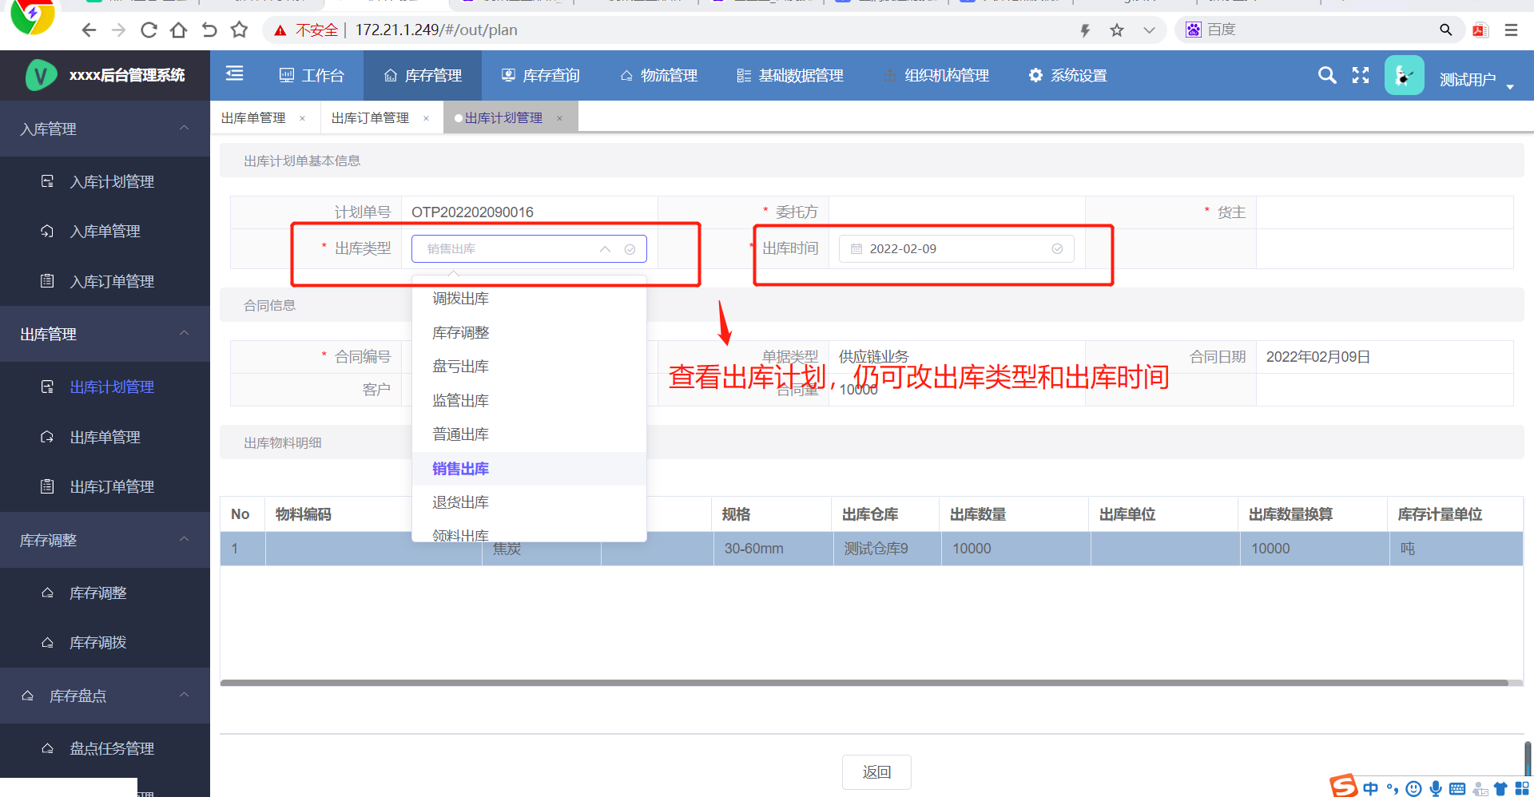The image size is (1534, 797).
Task: Open the 测试用户 dropdown
Action: coord(1476,79)
